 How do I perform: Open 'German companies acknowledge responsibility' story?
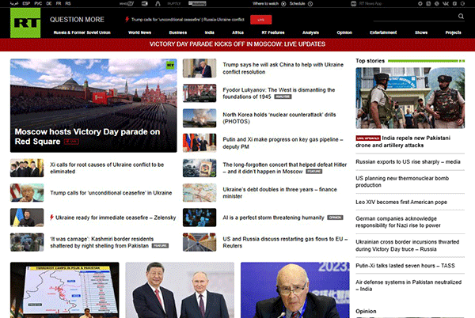pos(398,221)
